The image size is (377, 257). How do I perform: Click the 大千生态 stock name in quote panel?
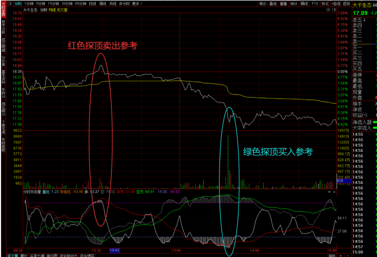[x=362, y=5]
